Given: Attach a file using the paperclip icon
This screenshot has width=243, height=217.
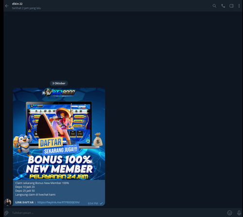Looking at the screenshot, I should (x=6, y=213).
